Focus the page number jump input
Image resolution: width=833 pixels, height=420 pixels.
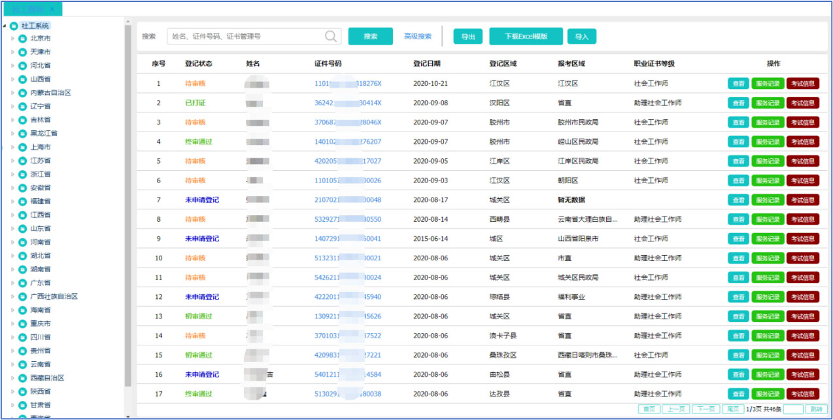click(x=793, y=409)
